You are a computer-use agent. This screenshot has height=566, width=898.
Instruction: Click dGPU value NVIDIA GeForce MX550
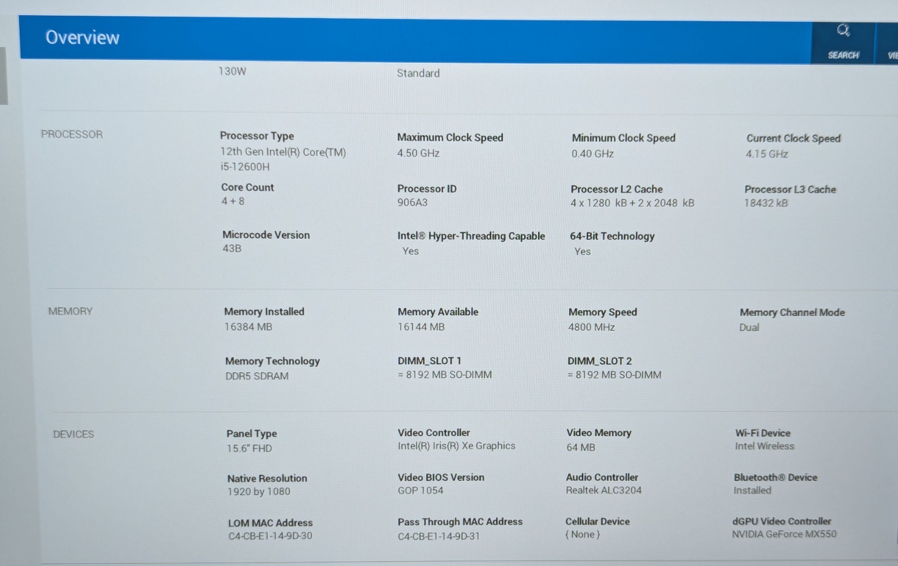(x=784, y=534)
